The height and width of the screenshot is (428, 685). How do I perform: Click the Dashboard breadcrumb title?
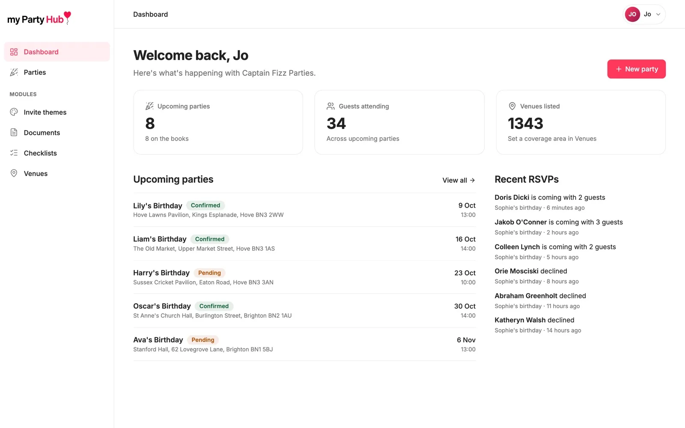150,14
